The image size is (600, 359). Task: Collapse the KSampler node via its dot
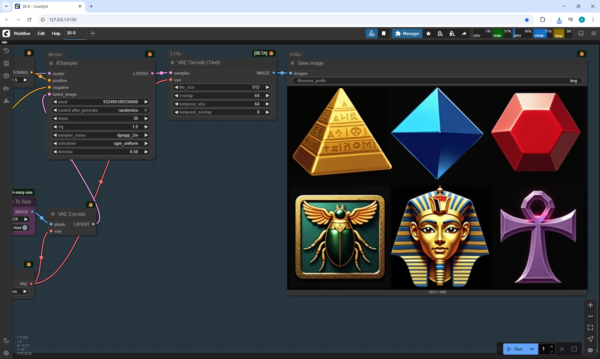click(51, 63)
